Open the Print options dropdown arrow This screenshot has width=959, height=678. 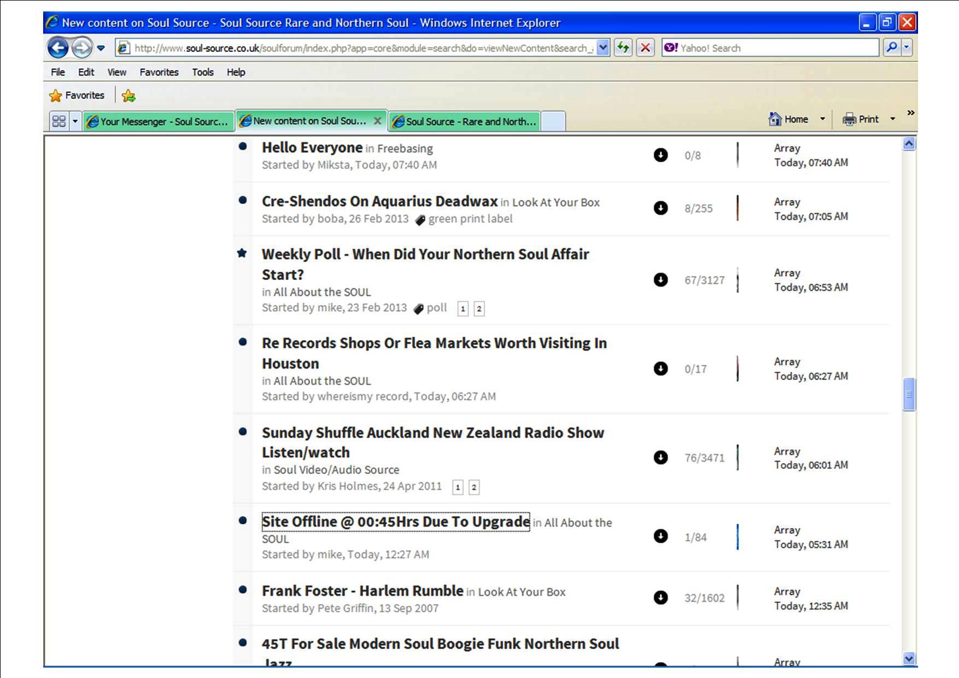(893, 119)
